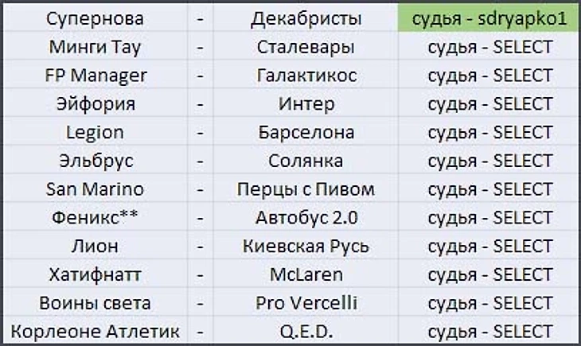
Task: Click the FP Manager cell
Action: tap(95, 76)
